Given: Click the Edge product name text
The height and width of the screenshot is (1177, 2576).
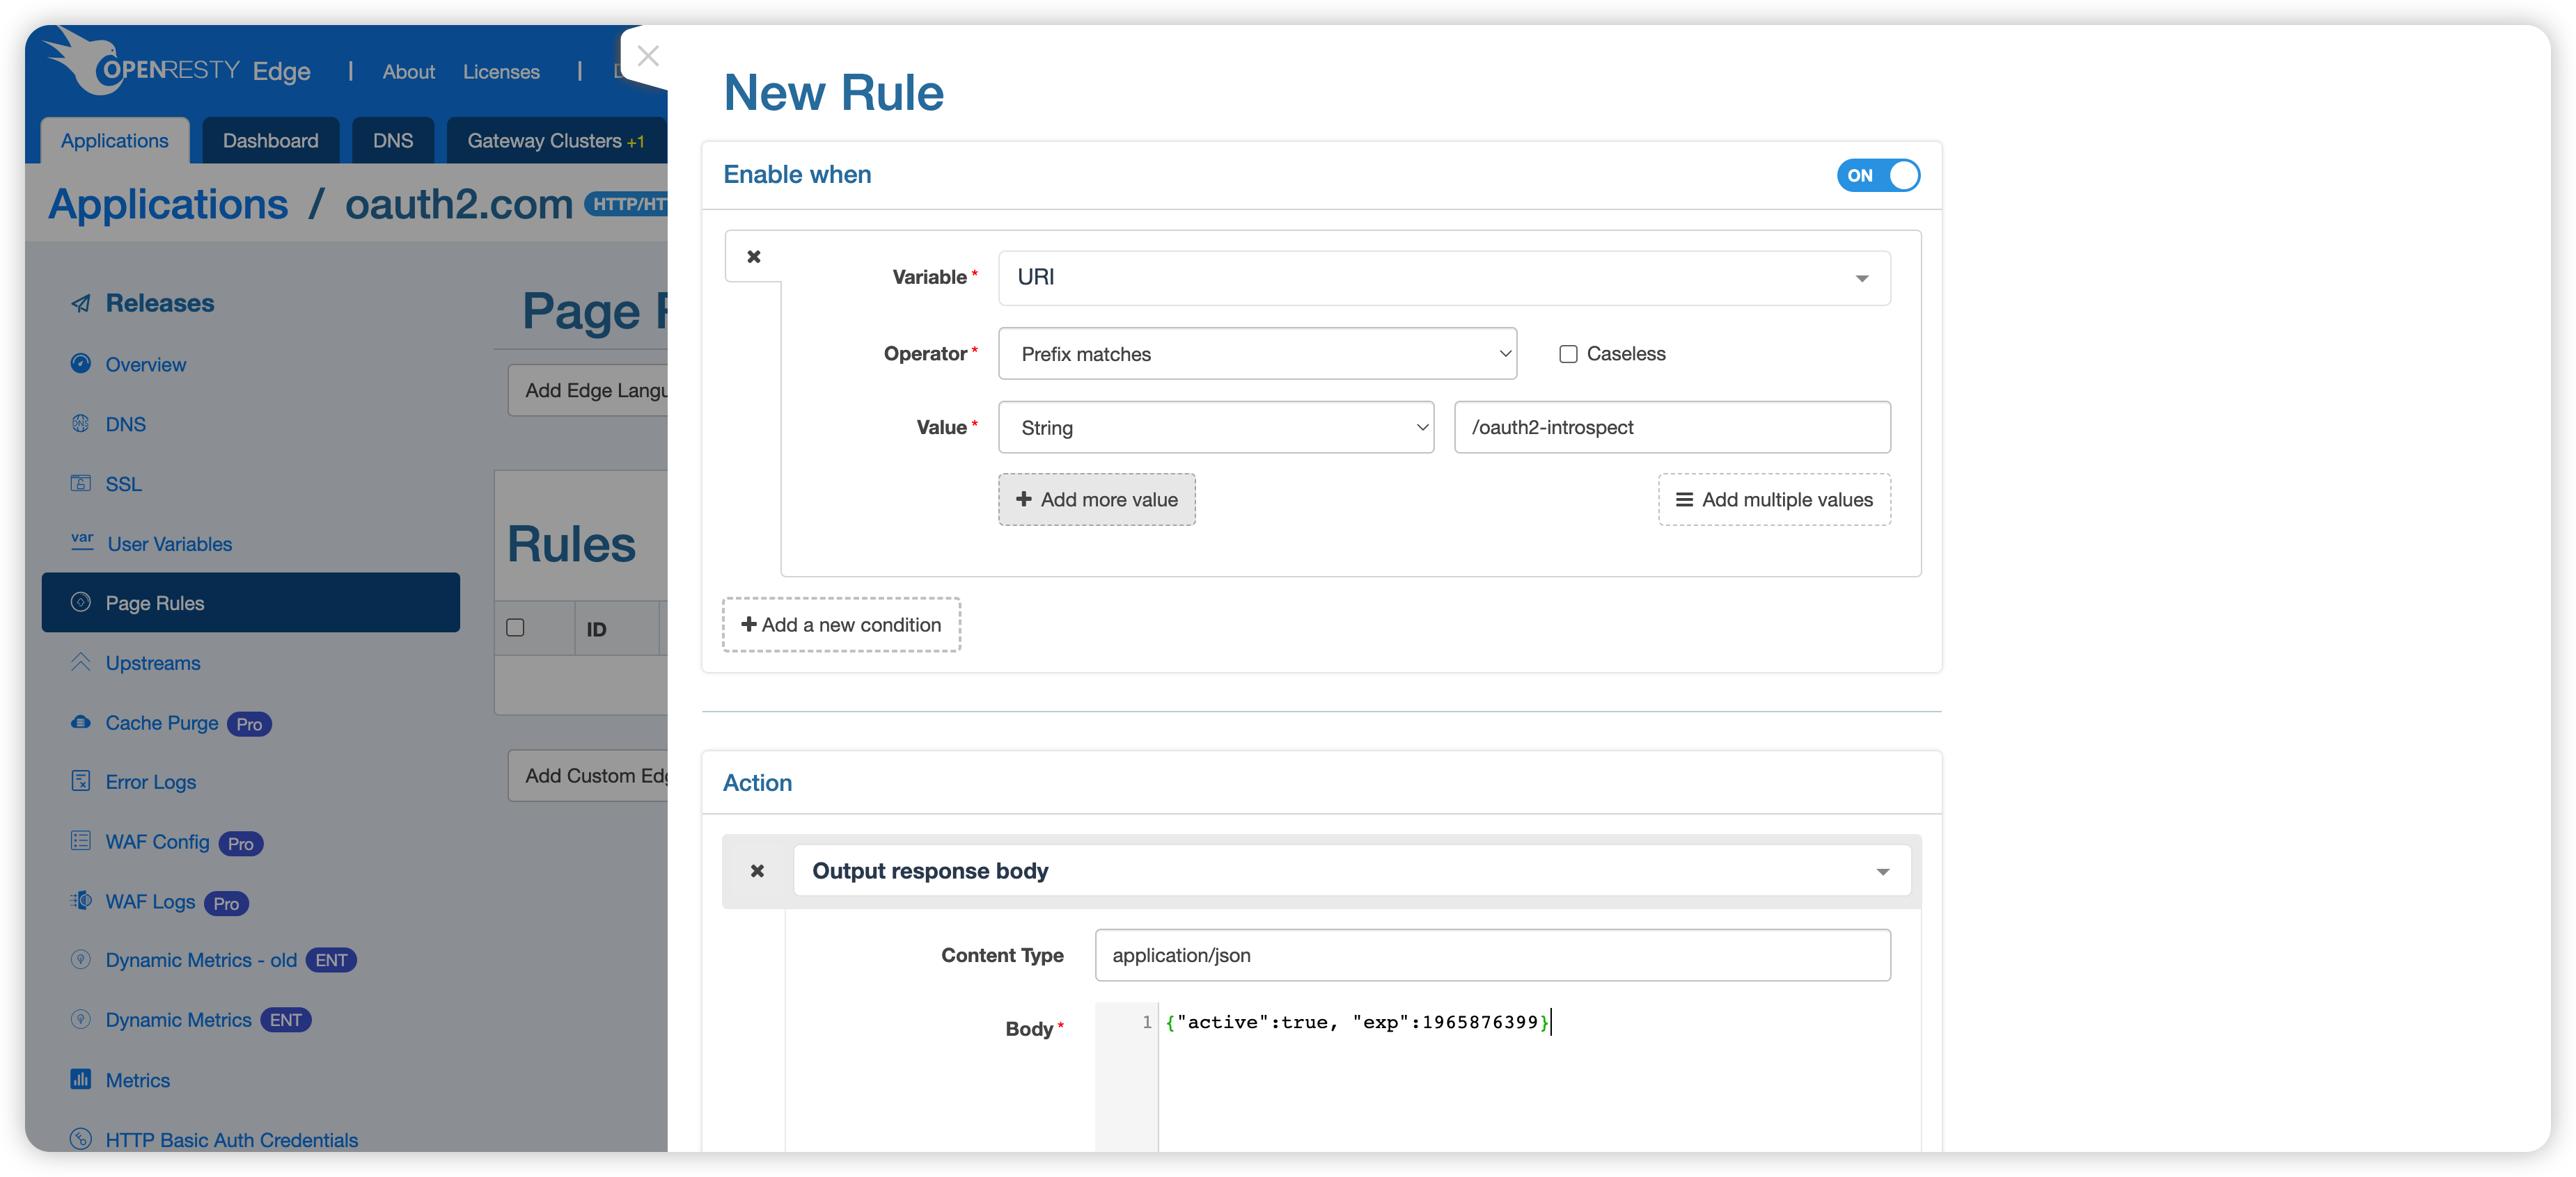Looking at the screenshot, I should pyautogui.click(x=282, y=71).
